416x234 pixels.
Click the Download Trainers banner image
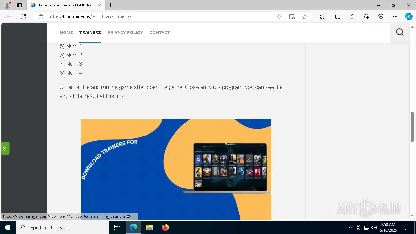(176, 169)
